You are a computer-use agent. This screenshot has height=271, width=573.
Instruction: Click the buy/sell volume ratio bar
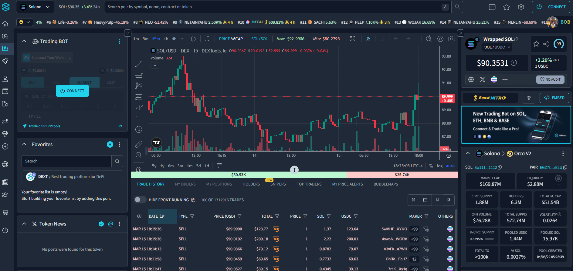pos(239,175)
